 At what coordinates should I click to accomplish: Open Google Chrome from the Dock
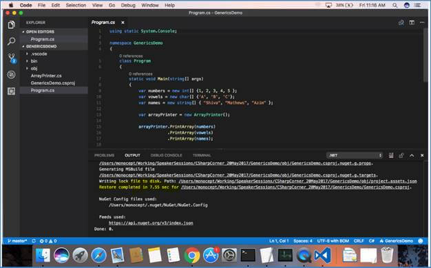192,255
